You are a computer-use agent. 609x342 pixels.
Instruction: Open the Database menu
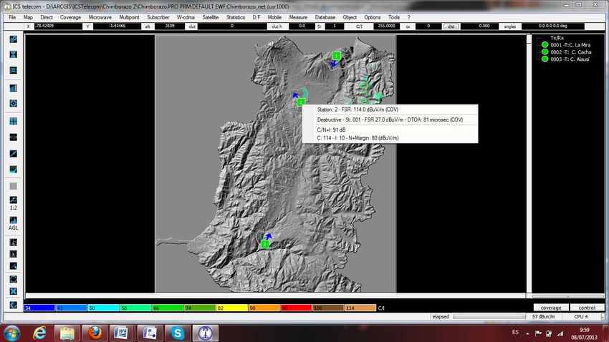pyautogui.click(x=325, y=16)
